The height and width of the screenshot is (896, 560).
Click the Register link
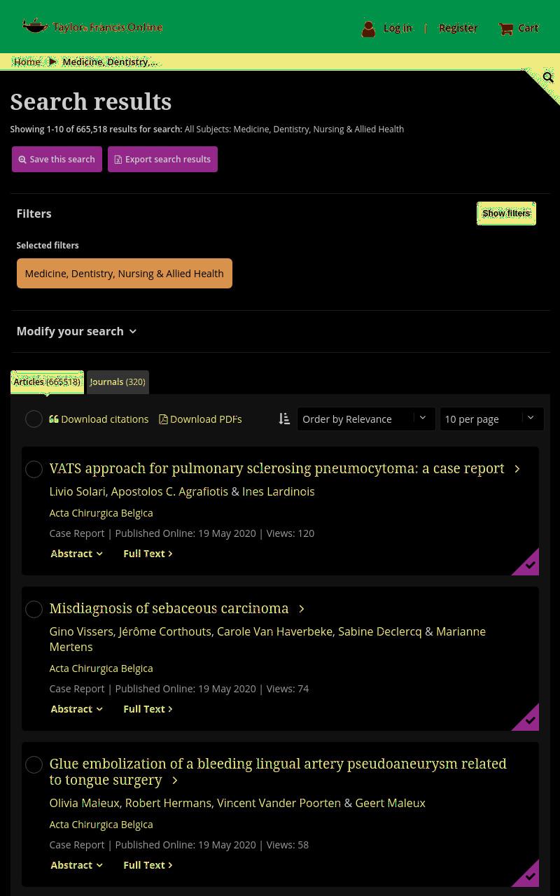pyautogui.click(x=458, y=28)
